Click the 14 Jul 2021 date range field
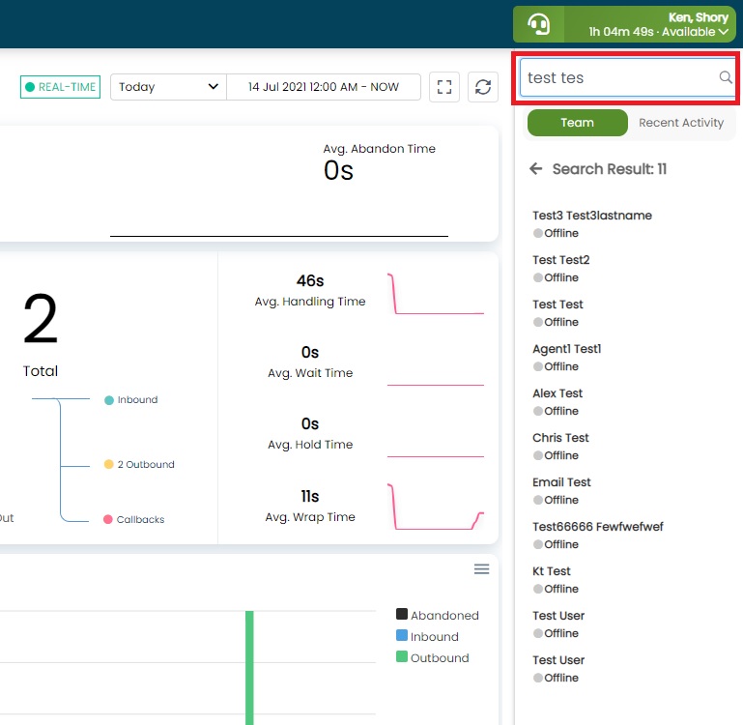Image resolution: width=743 pixels, height=725 pixels. pos(324,87)
